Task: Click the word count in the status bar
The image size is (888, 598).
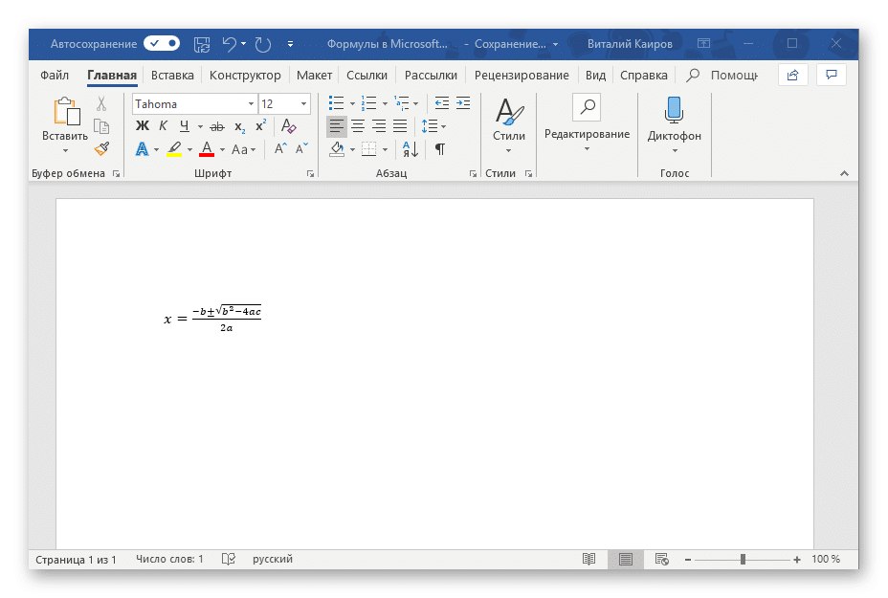Action: [168, 559]
